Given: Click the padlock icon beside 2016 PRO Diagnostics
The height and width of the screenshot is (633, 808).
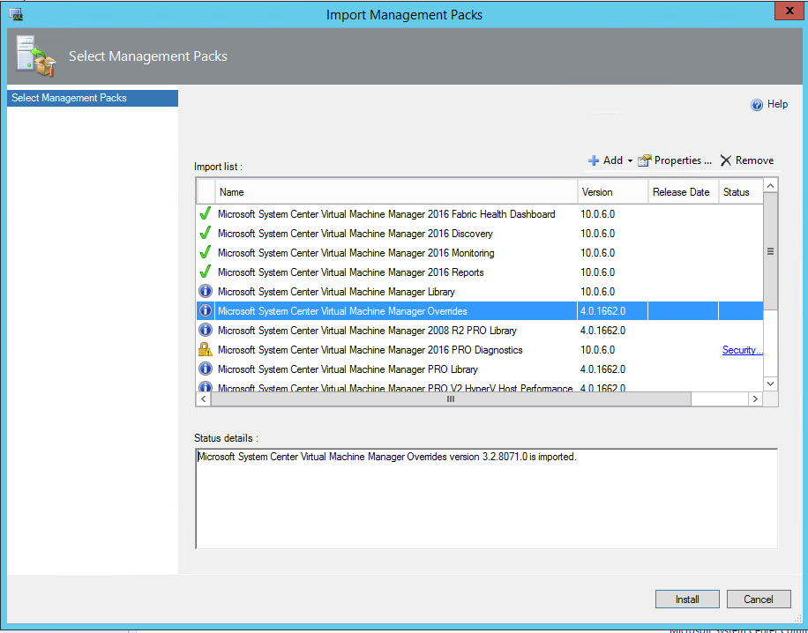Looking at the screenshot, I should pos(206,350).
